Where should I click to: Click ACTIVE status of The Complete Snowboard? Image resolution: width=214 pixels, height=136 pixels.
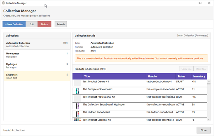tap(180, 89)
